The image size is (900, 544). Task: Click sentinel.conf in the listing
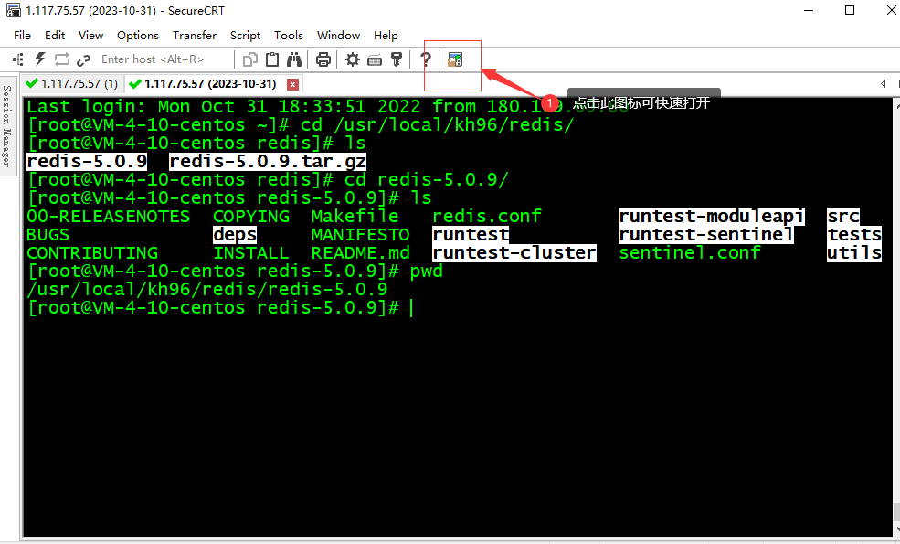click(x=690, y=252)
